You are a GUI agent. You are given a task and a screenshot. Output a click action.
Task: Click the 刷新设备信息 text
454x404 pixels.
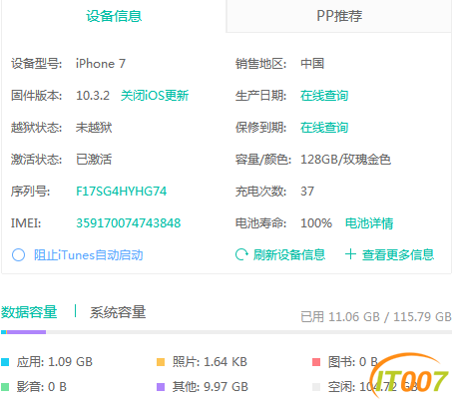[x=289, y=254]
